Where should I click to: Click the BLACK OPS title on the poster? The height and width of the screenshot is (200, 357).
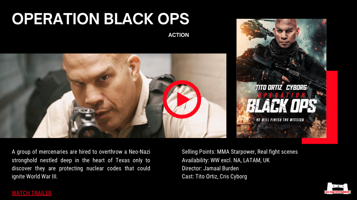(x=281, y=106)
